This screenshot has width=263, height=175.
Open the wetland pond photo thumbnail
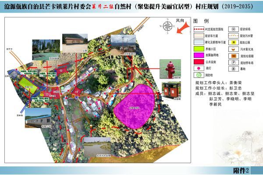coord(97,147)
